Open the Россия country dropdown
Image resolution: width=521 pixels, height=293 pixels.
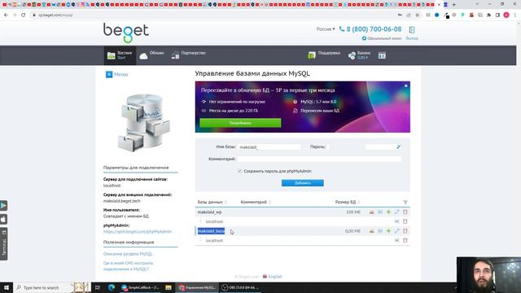[x=326, y=29]
